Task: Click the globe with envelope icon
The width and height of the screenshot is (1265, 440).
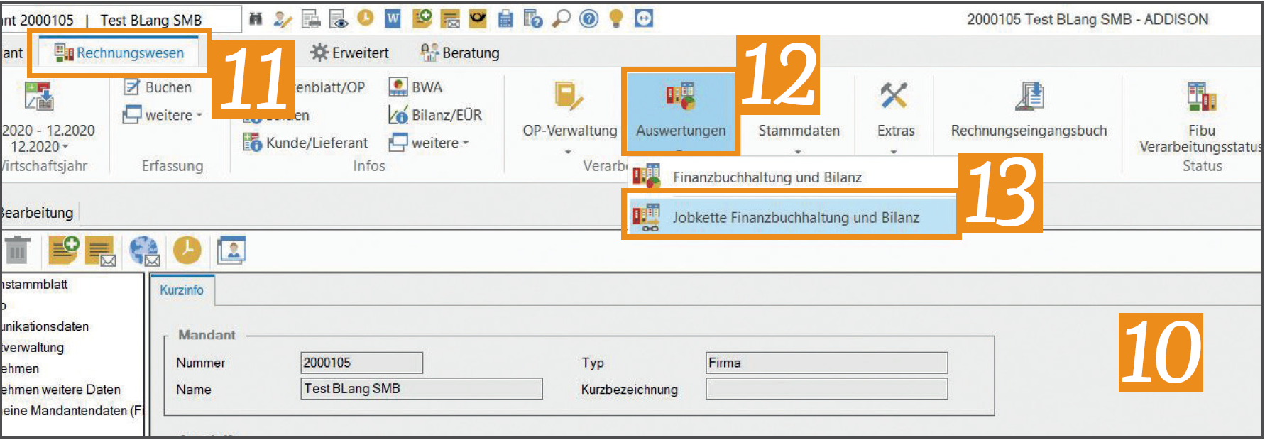Action: pyautogui.click(x=145, y=251)
